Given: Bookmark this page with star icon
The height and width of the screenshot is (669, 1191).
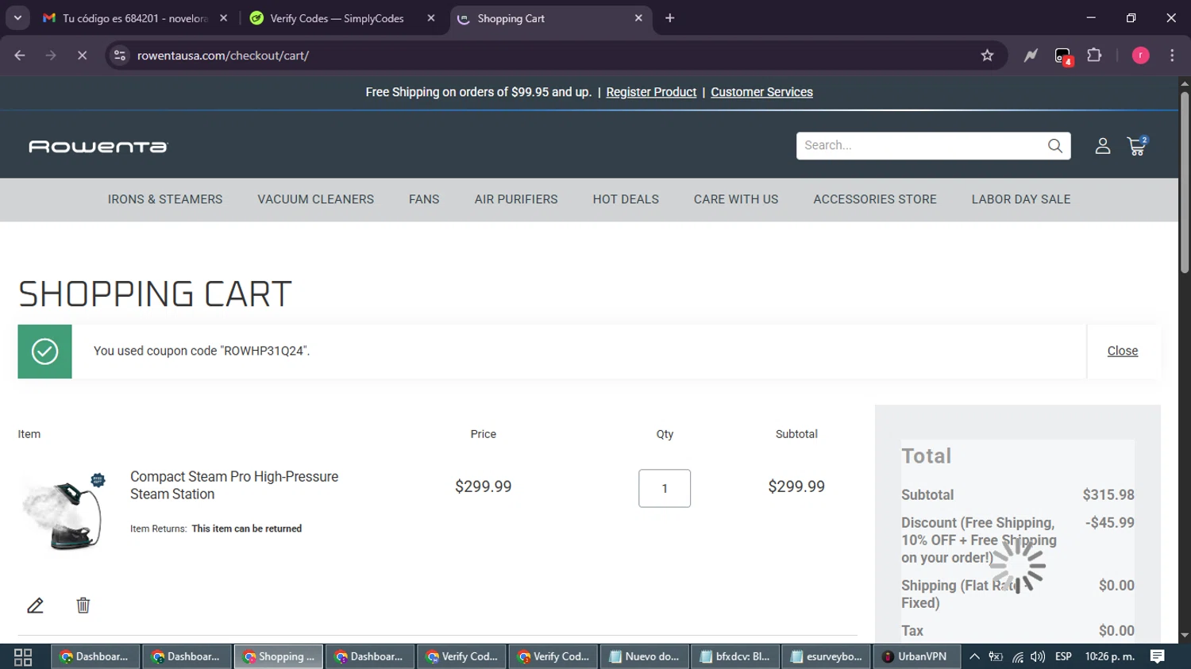Looking at the screenshot, I should point(987,56).
